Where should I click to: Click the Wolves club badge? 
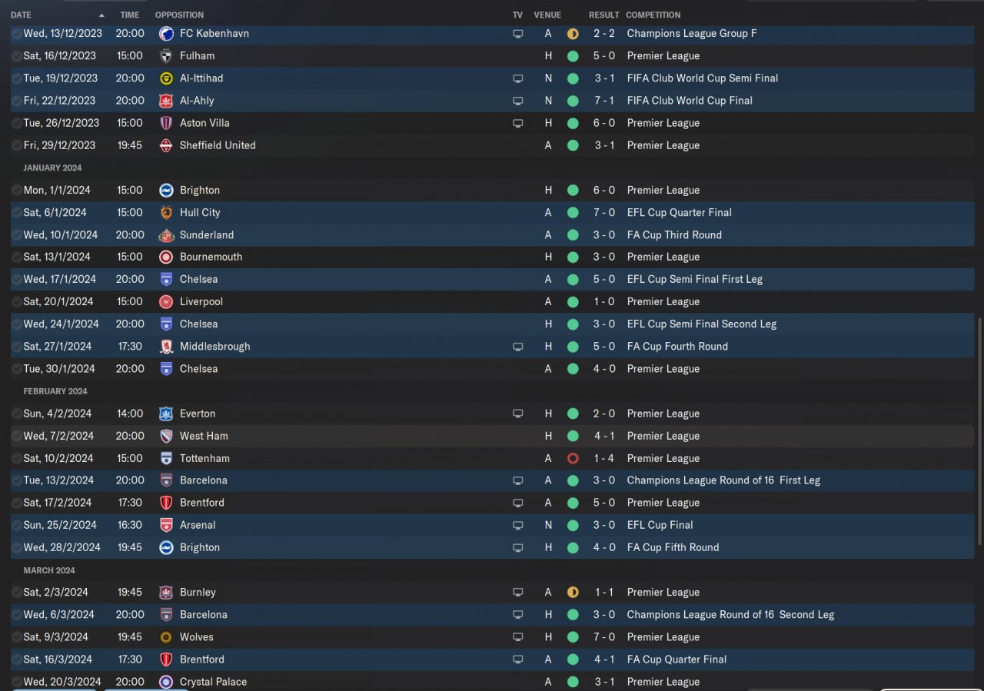coord(166,637)
